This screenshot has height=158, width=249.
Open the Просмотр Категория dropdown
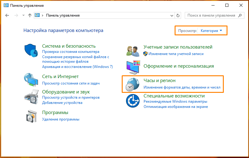[211, 31]
